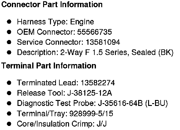Click bullet beside Terminal/Tray
180x130 pixels.
pyautogui.click(x=9, y=113)
